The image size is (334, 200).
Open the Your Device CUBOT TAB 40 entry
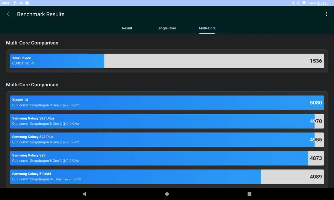tap(167, 61)
